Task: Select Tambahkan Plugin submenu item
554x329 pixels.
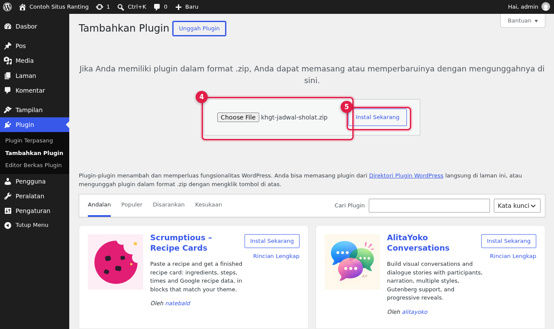Action: (x=34, y=153)
